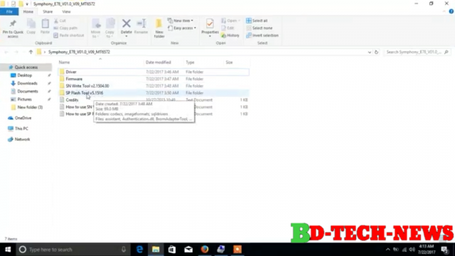
Task: Switch to the Share tab
Action: (48, 11)
